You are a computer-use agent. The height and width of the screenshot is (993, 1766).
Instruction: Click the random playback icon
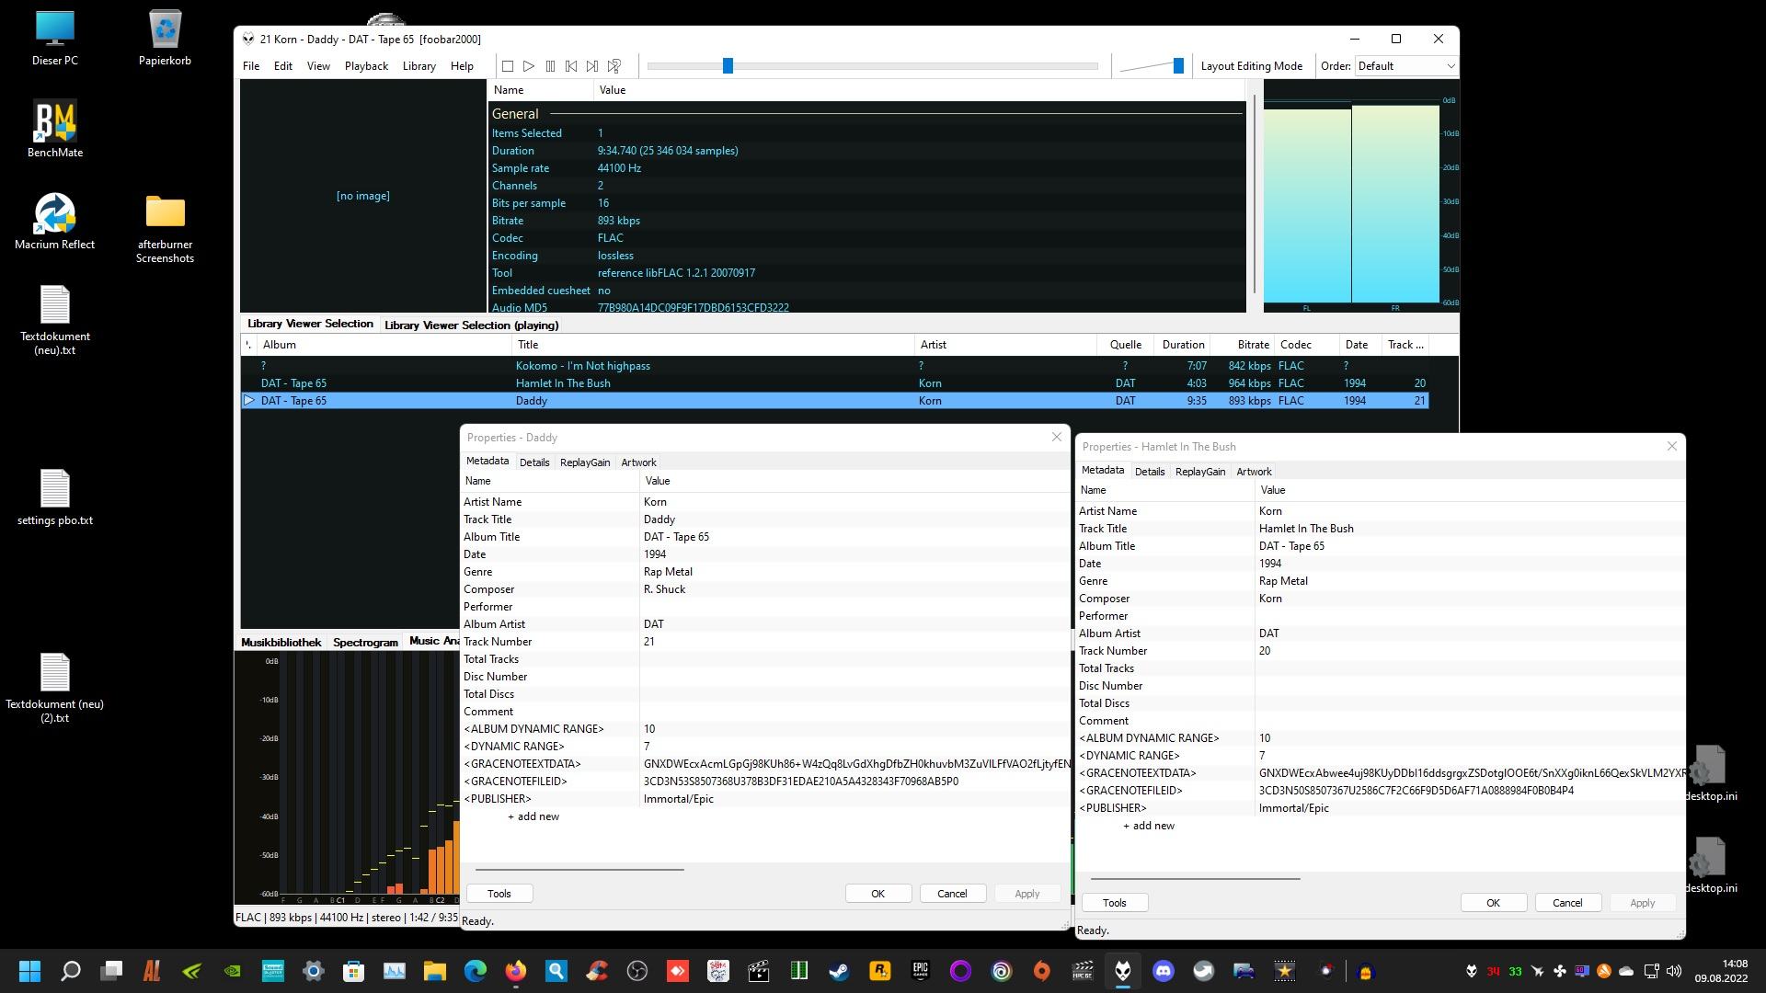(614, 66)
